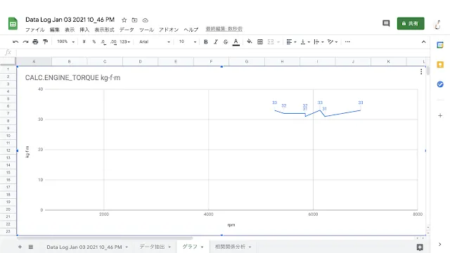
Task: Click the chart title CALC.ENGINE_TORQUE
Action: pos(72,78)
